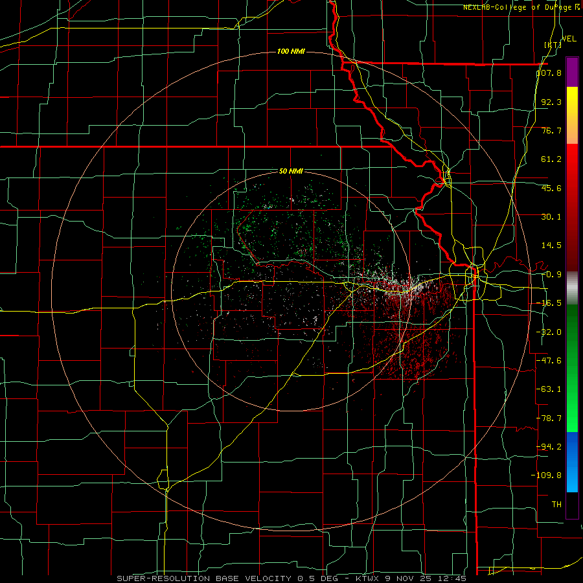This screenshot has width=583, height=583.
Task: Click the 76.7 velocity scale value
Action: coord(551,130)
